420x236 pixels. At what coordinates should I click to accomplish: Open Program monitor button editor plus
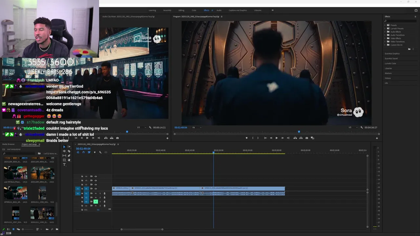click(377, 138)
